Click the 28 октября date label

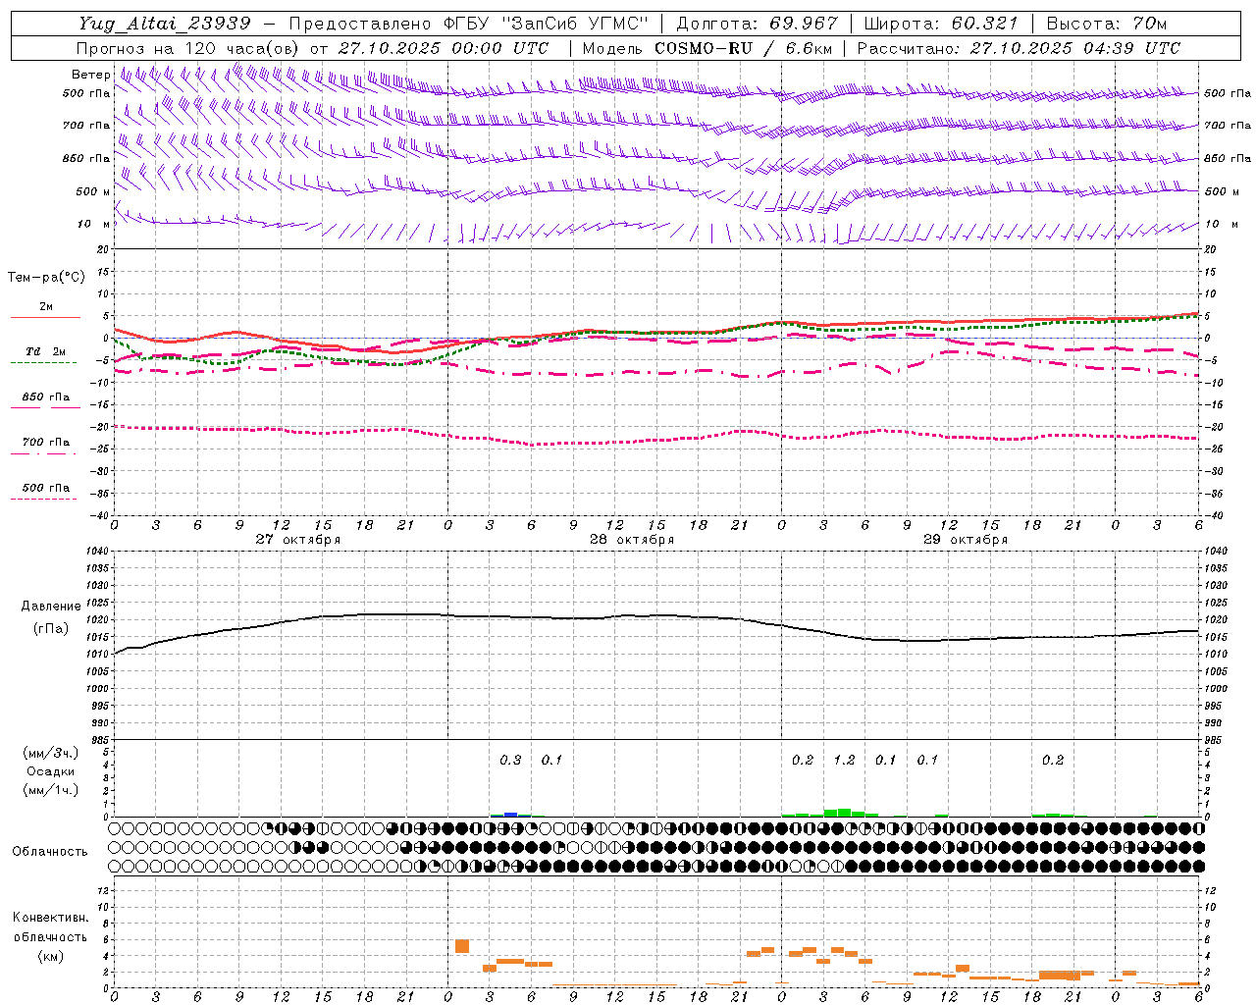632,539
